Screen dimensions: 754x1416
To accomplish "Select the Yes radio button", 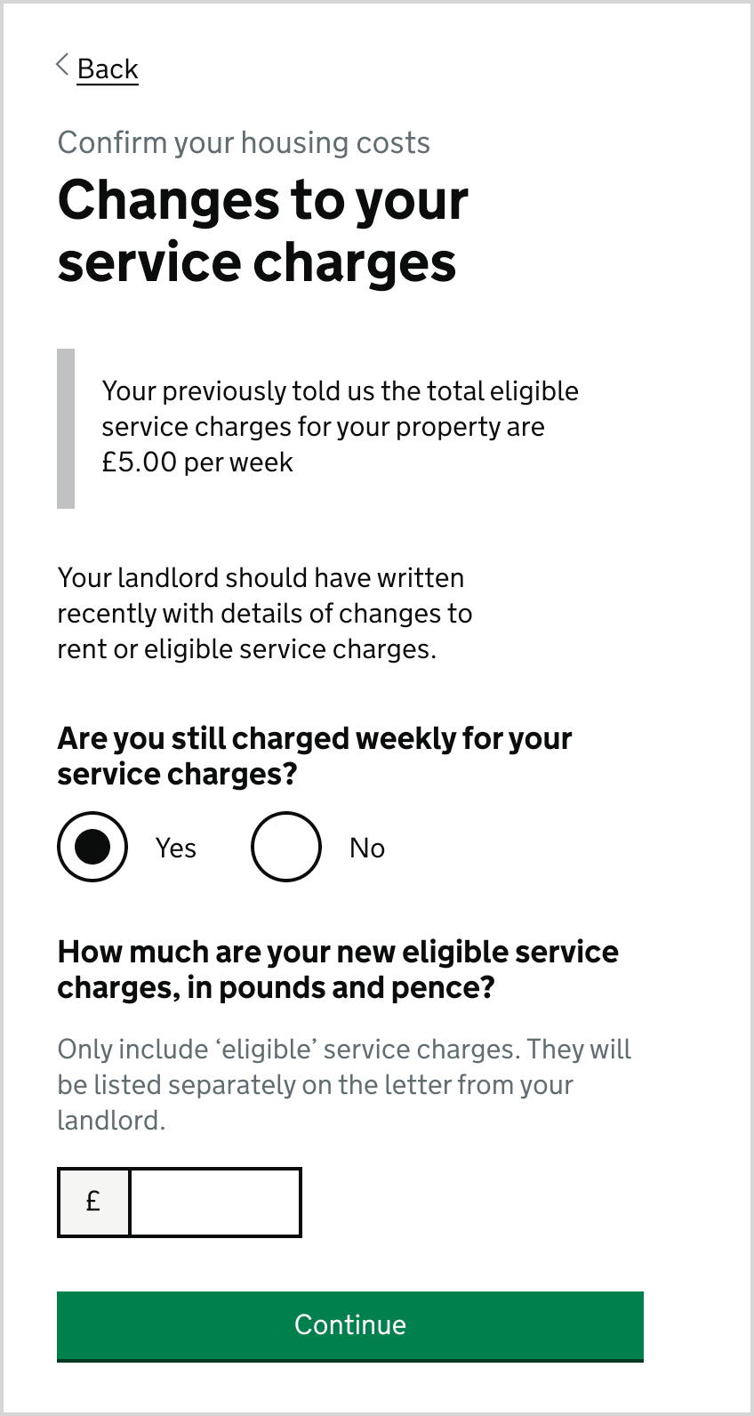I will (x=92, y=847).
